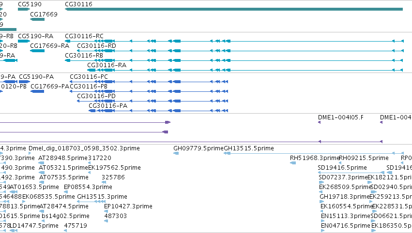Select the RH09215.5prime EST label

tap(364, 158)
